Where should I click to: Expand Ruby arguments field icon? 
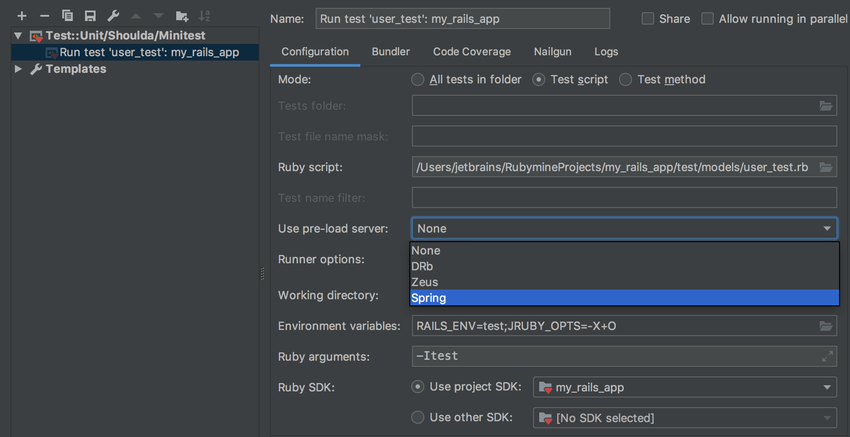827,356
